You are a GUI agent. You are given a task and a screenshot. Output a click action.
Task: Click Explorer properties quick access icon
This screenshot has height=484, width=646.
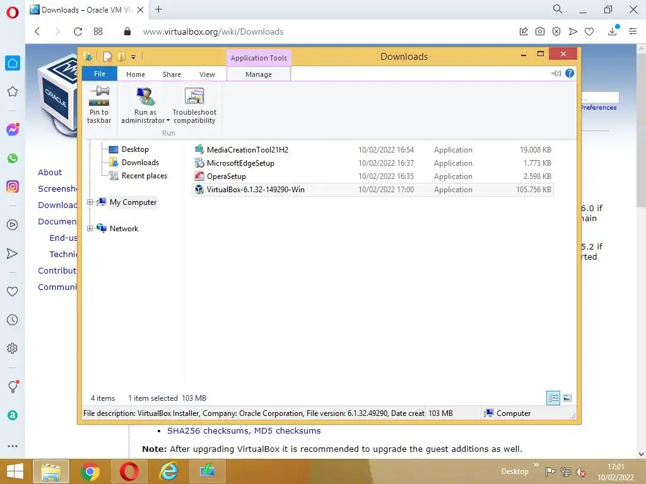107,57
